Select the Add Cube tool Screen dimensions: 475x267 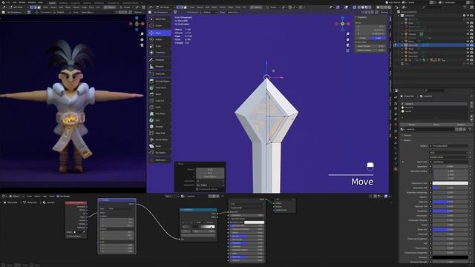[x=160, y=74]
